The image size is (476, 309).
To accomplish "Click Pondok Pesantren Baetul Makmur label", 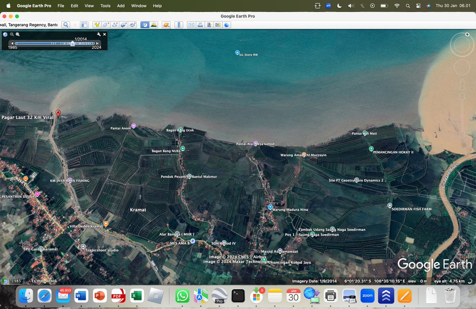I will pyautogui.click(x=189, y=177).
